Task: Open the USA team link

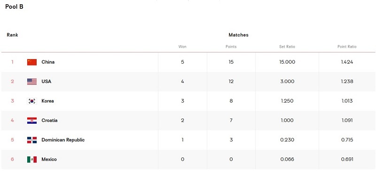Action: click(46, 82)
